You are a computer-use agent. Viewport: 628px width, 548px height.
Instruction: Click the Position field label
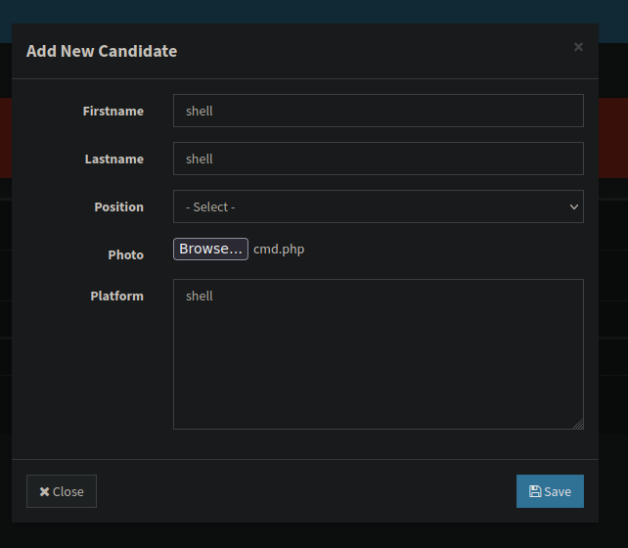[118, 206]
